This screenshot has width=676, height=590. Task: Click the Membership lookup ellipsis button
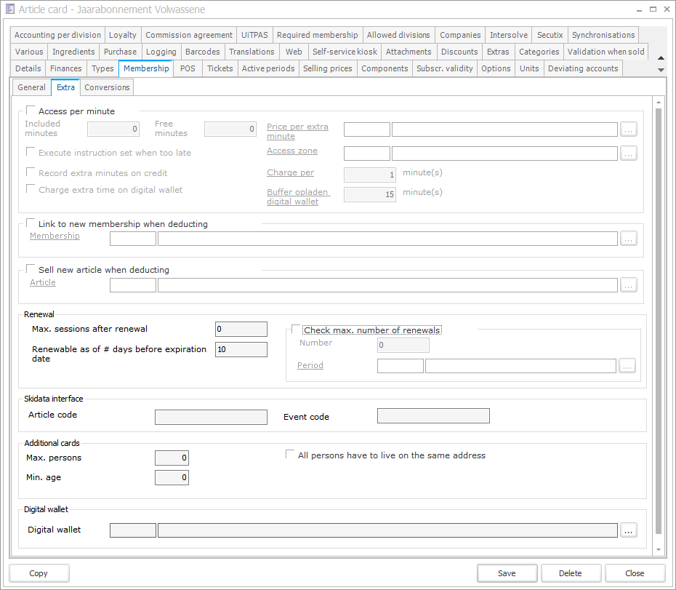629,239
